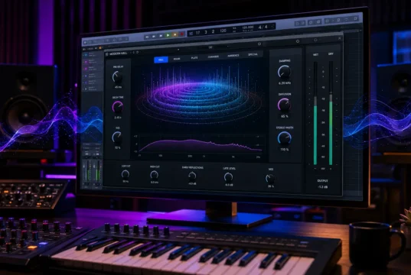The height and width of the screenshot is (275, 411).
Task: Click the Pre-Delay knob
Action: [117, 77]
